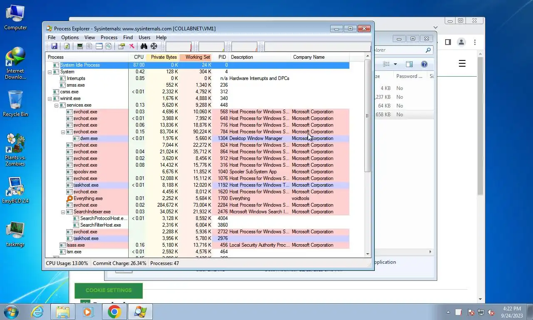The image size is (533, 320).
Task: Open System Information from the toolbar icon
Action: coord(80,46)
